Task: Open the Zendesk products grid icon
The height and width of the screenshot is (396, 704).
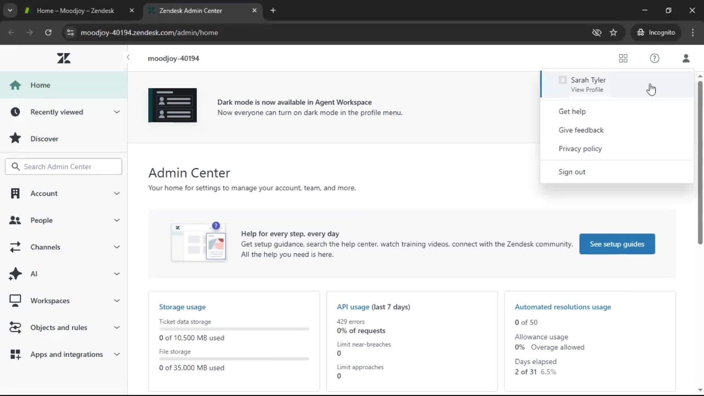Action: pyautogui.click(x=623, y=58)
